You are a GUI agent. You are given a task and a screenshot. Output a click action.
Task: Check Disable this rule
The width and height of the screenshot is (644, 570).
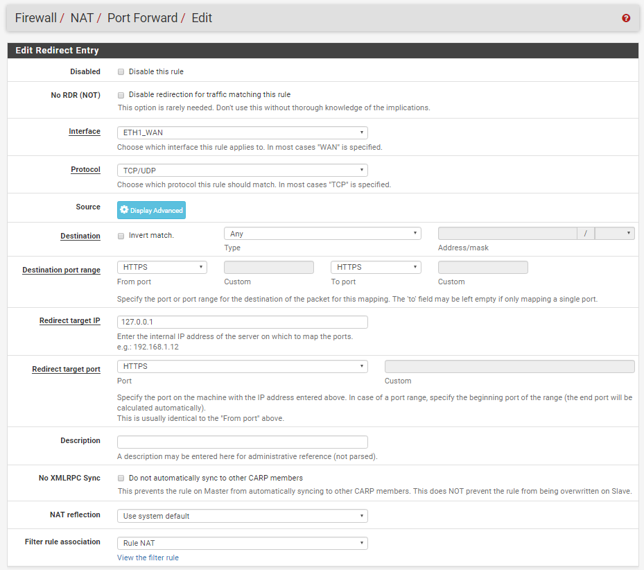[121, 72]
